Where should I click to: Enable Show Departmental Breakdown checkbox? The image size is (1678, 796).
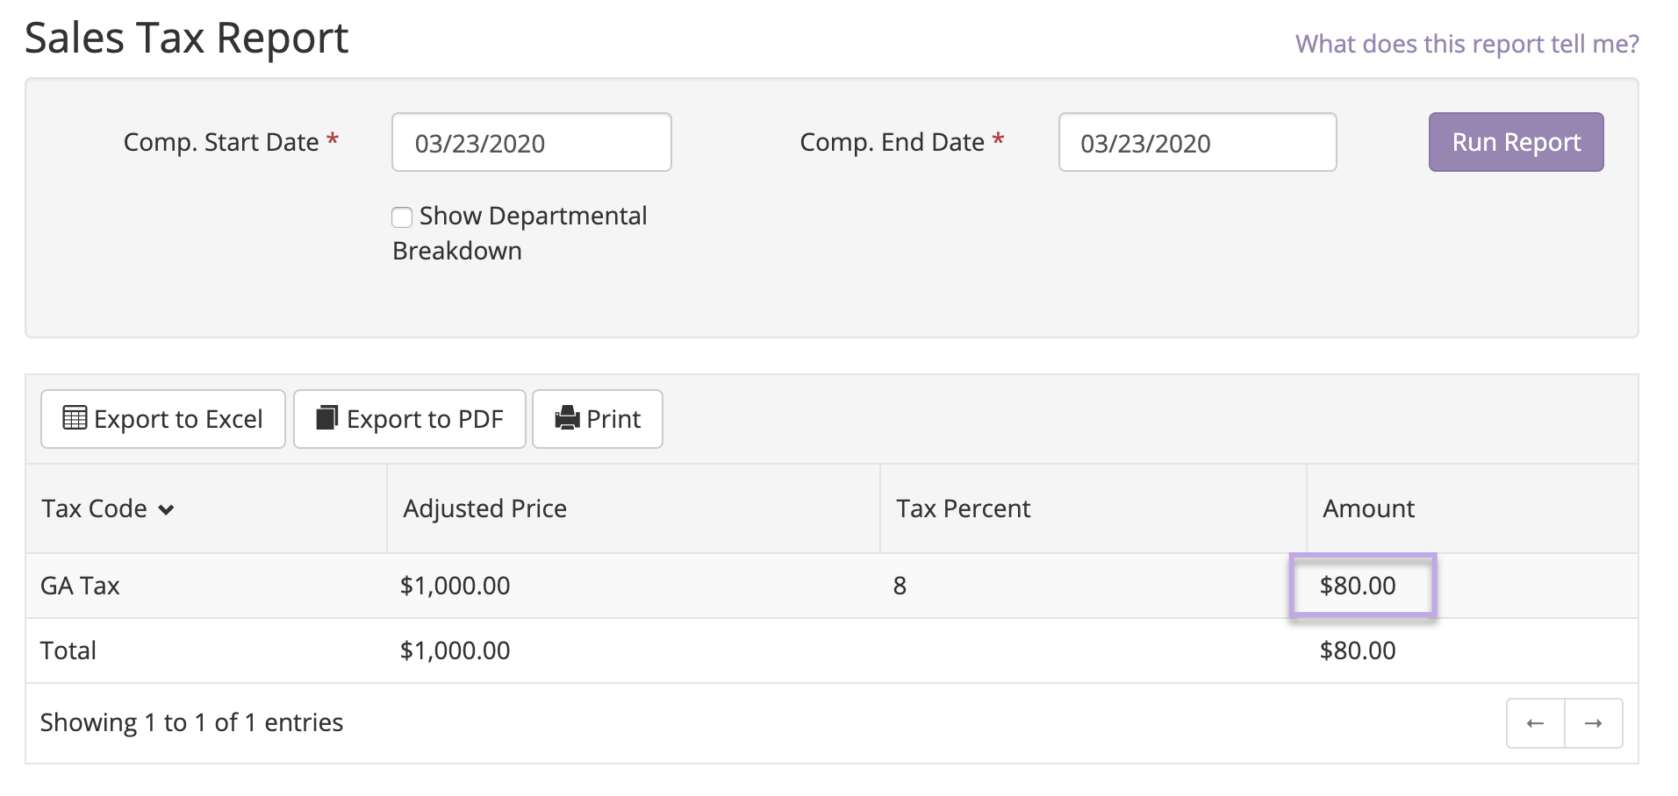click(x=402, y=217)
